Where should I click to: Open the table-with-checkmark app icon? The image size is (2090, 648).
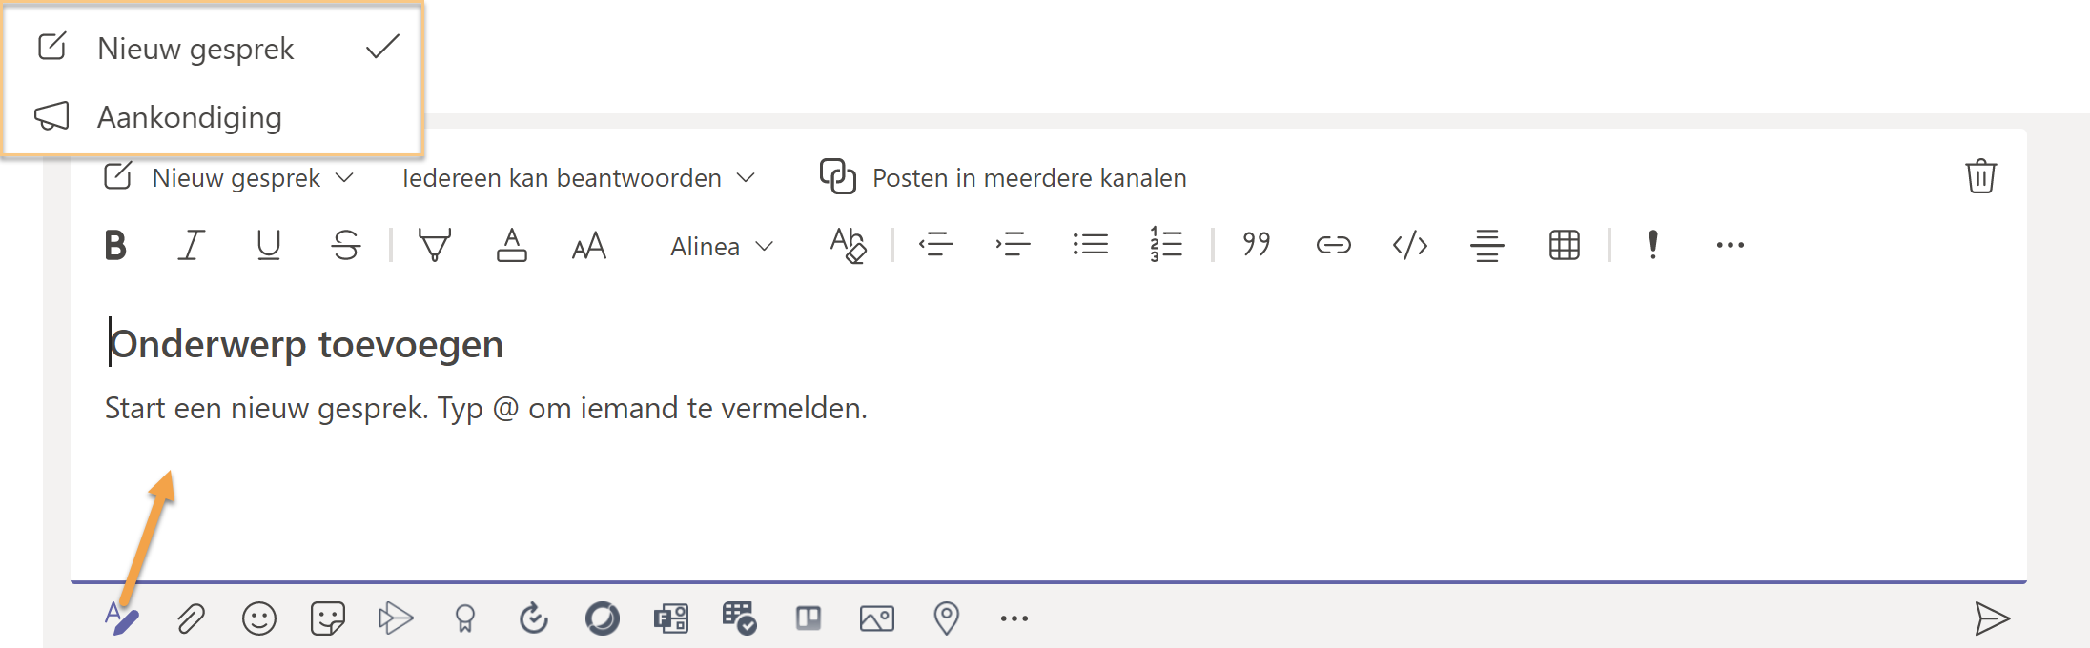pyautogui.click(x=740, y=618)
